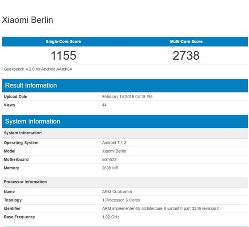Click the Xiaomi Berlin value in Model row
Image resolution: width=249 pixels, height=227 pixels.
point(114,151)
